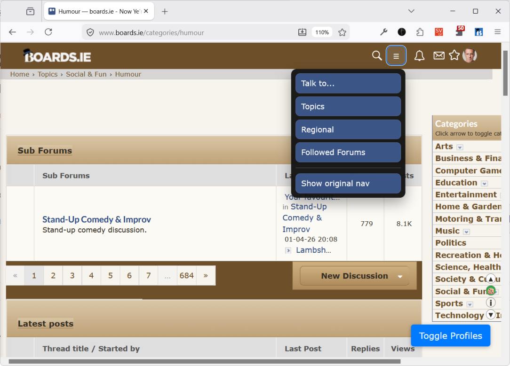
Task: Open the user profile avatar
Action: 470,55
